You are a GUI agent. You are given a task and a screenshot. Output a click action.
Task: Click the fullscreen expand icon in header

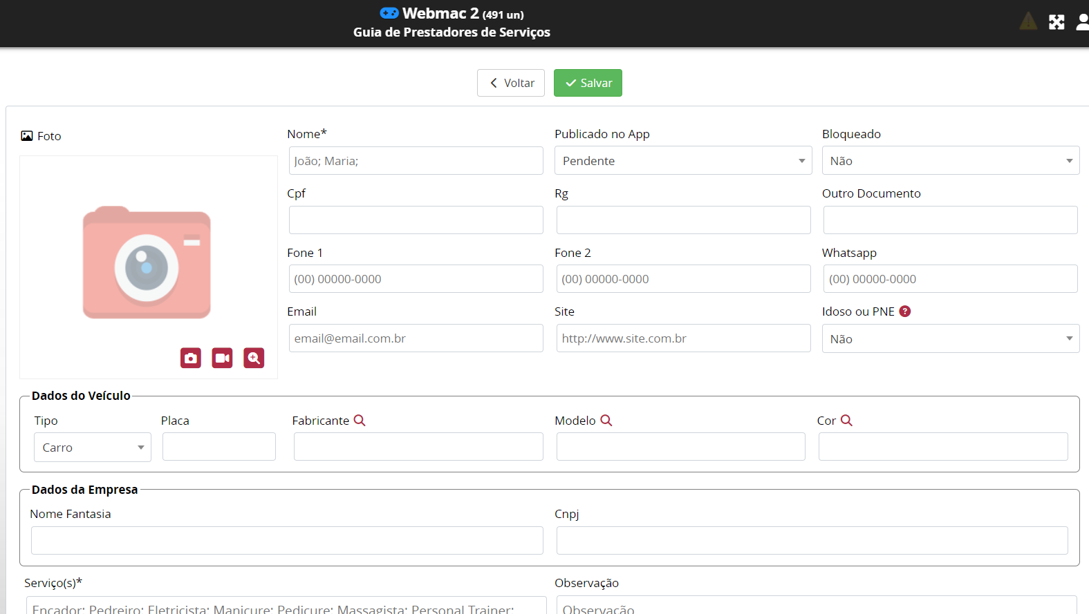coord(1057,22)
